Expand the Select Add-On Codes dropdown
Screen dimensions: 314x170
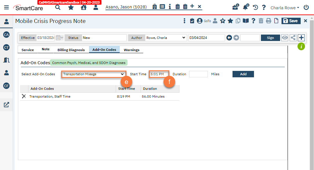tap(94, 74)
